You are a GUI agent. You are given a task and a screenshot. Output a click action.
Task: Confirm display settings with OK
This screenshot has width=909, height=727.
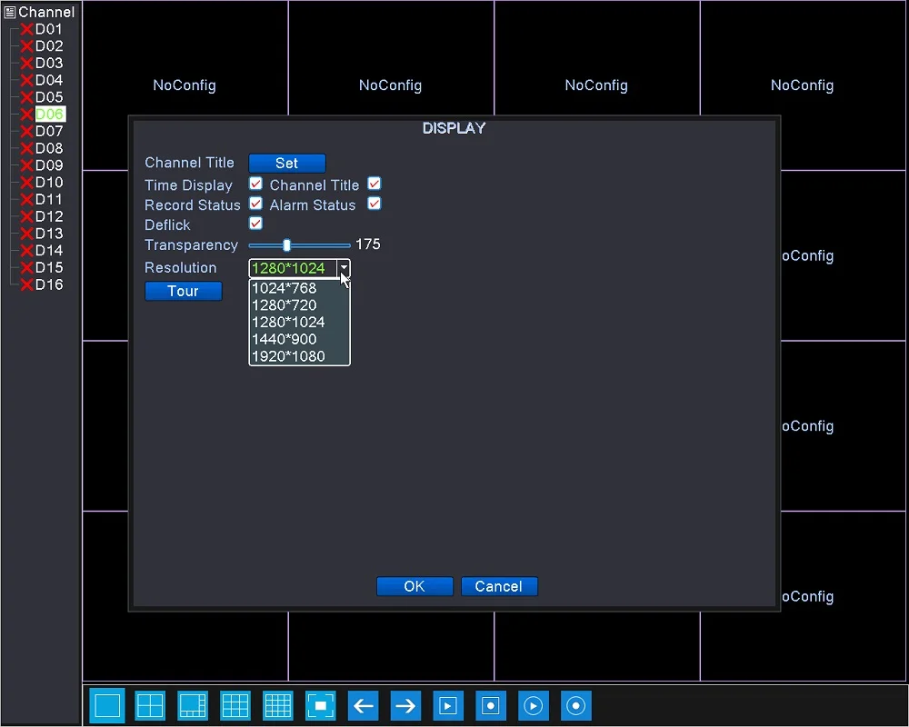pos(415,586)
